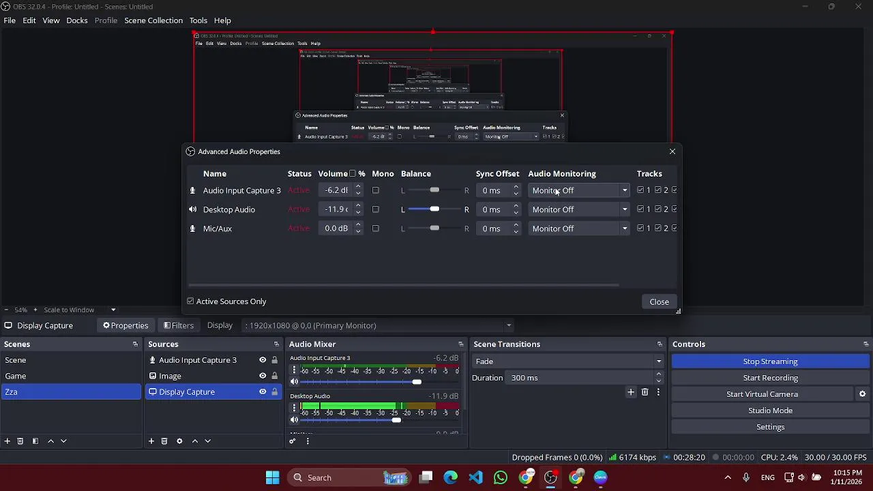This screenshot has height=491, width=873.
Task: Enter Studio Mode
Action: [x=771, y=411]
